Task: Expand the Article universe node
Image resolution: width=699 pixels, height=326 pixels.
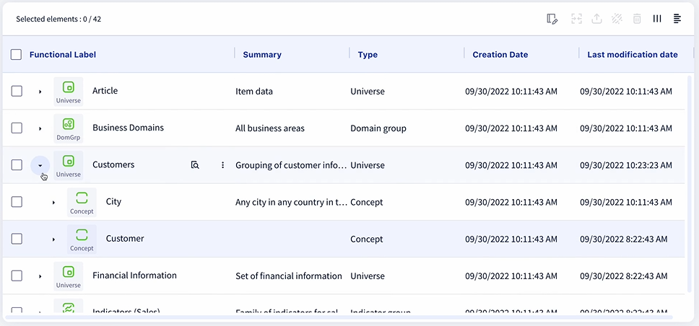Action: point(40,92)
